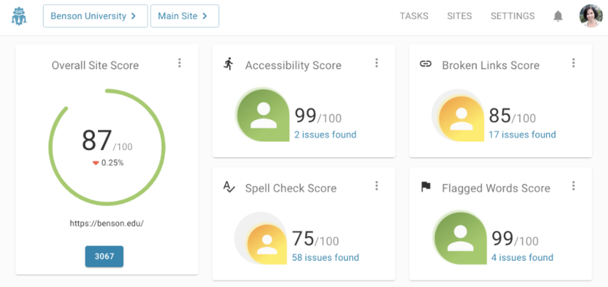Open Accessibility Score three-dot menu
608x287 pixels.
click(376, 63)
